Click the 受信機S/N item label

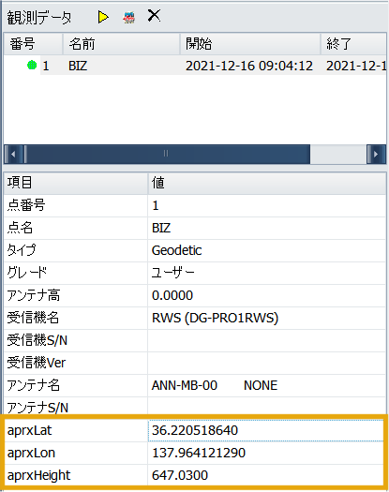click(x=37, y=340)
